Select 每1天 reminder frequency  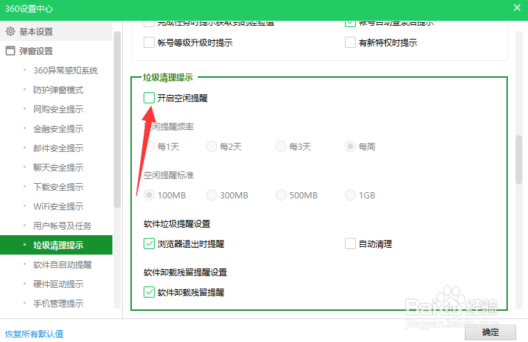coord(149,147)
